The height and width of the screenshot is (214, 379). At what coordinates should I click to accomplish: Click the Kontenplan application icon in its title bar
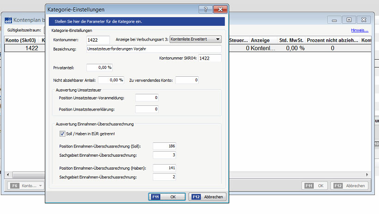(x=8, y=20)
